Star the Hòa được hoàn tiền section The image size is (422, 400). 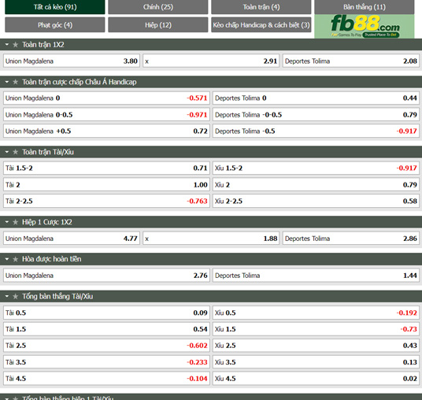tap(15, 259)
